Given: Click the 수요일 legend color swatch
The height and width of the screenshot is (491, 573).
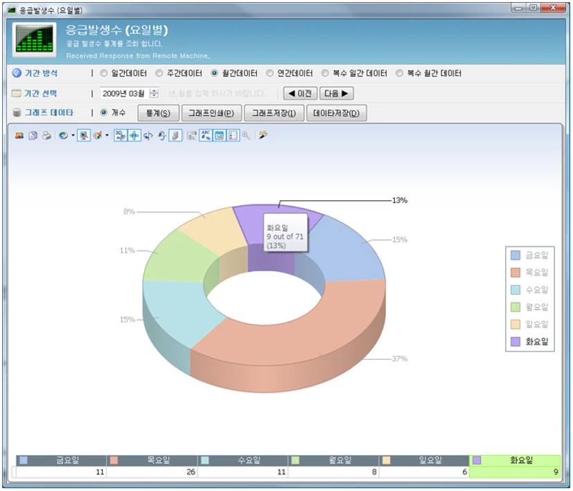Looking at the screenshot, I should [x=515, y=290].
